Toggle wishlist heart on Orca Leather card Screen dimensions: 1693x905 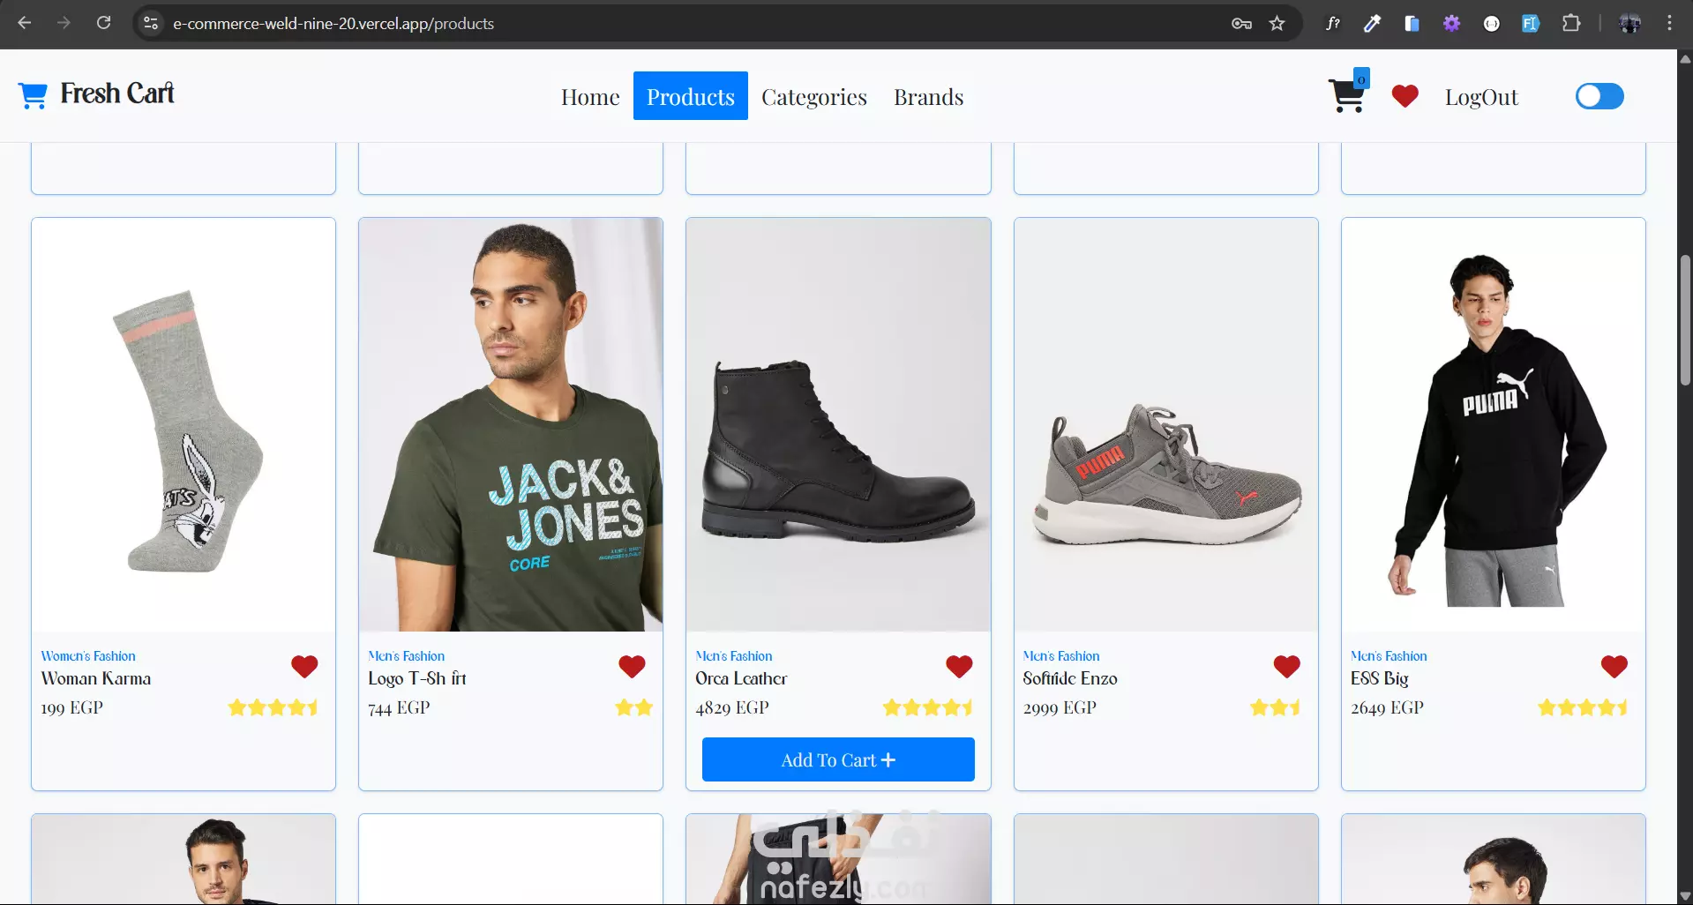959,667
